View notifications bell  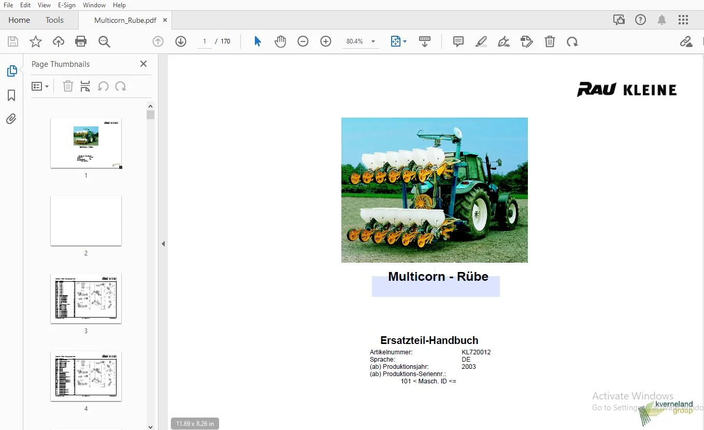click(x=662, y=20)
